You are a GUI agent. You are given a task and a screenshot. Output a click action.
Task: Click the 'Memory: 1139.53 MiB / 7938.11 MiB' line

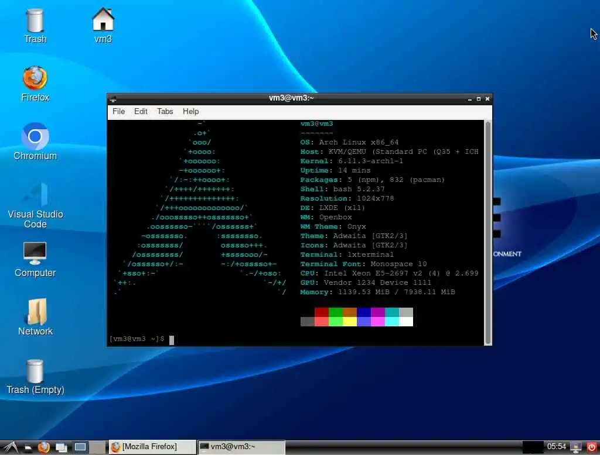[x=378, y=292]
